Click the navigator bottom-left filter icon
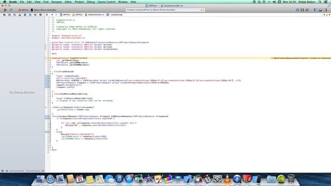Viewport: 331px width, 186px height. (x=3, y=171)
